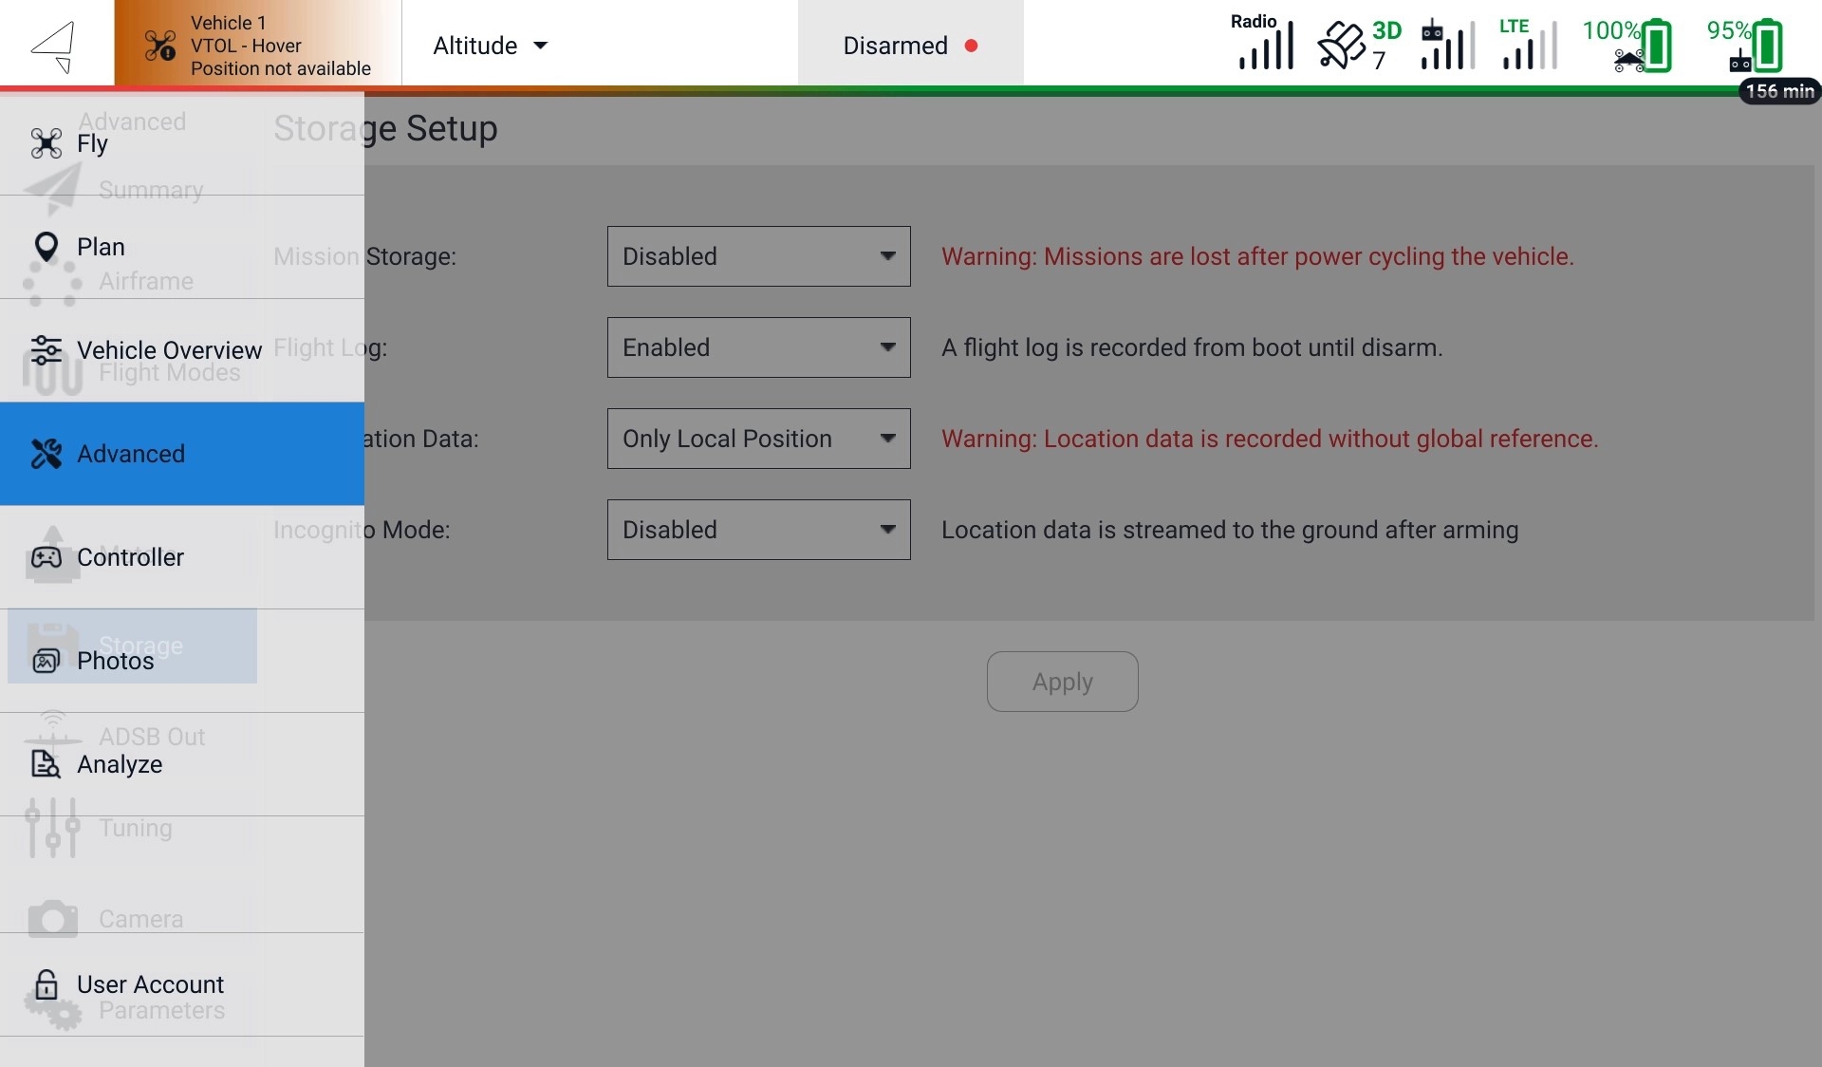The width and height of the screenshot is (1822, 1067).
Task: Click the vehicle battery 100% icon
Action: pos(1628,45)
